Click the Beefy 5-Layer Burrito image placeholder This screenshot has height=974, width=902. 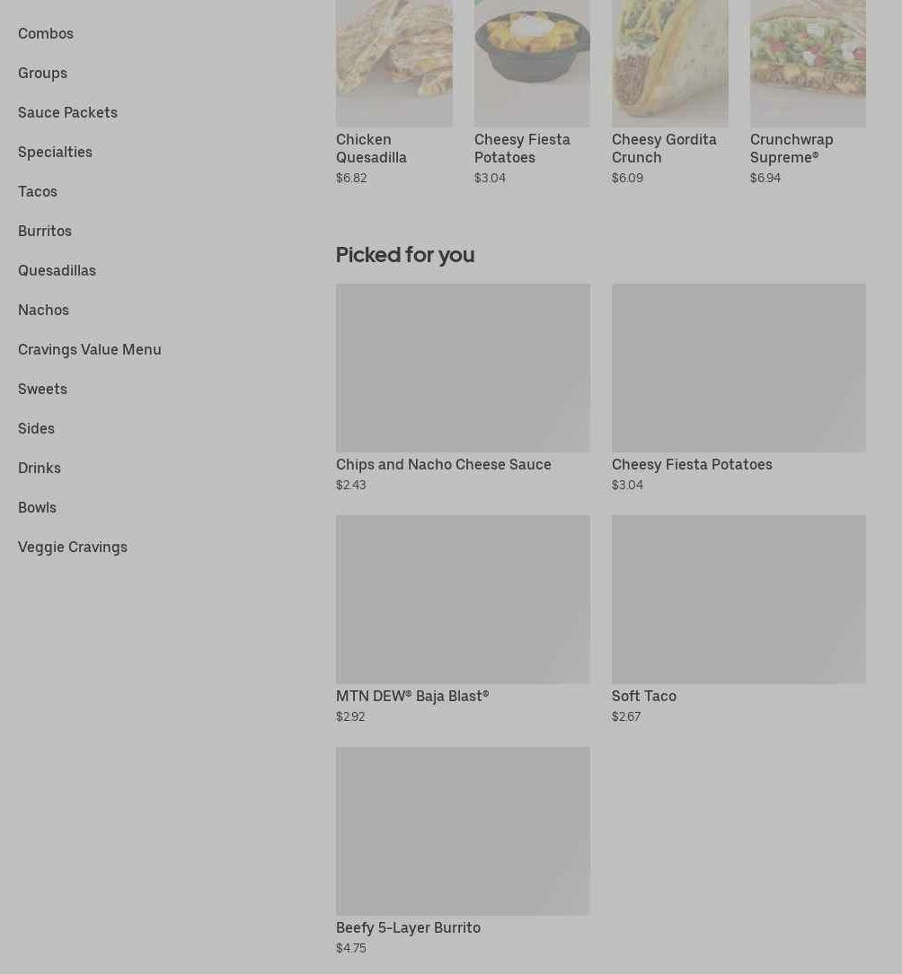463,830
